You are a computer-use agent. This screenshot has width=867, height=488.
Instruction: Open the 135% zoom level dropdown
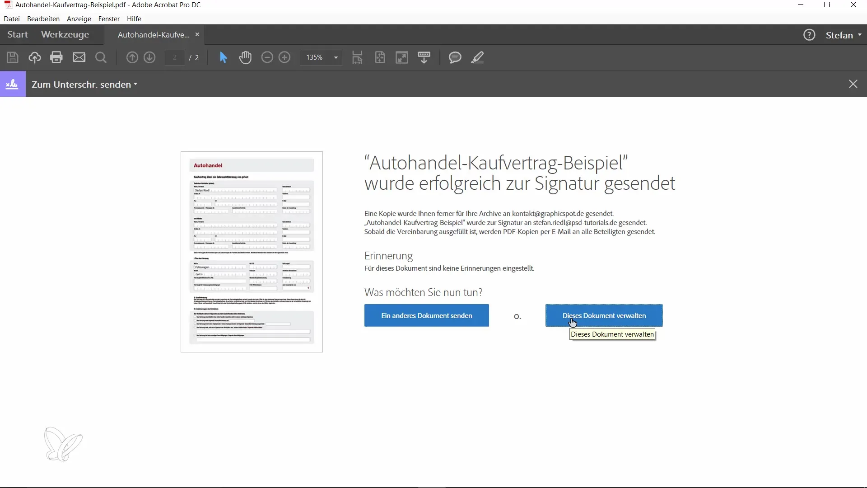[336, 57]
